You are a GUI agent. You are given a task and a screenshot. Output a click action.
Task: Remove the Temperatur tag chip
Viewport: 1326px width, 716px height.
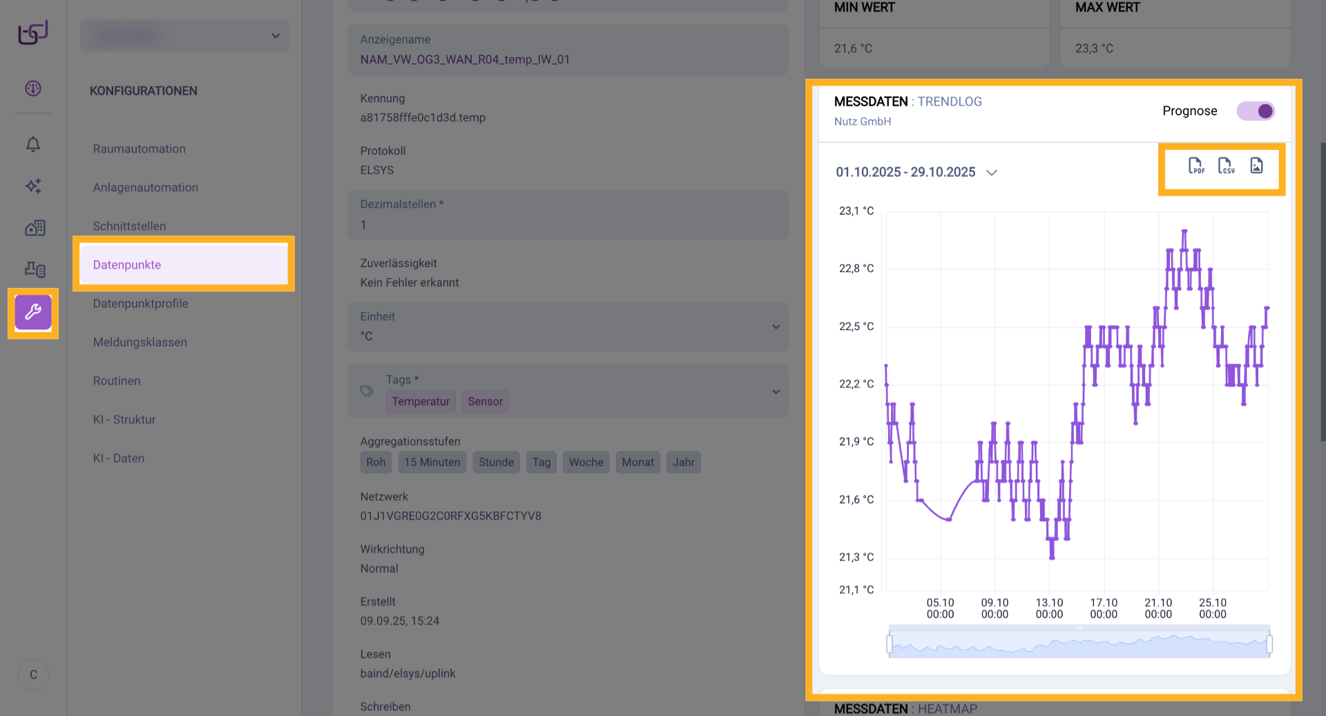(421, 401)
